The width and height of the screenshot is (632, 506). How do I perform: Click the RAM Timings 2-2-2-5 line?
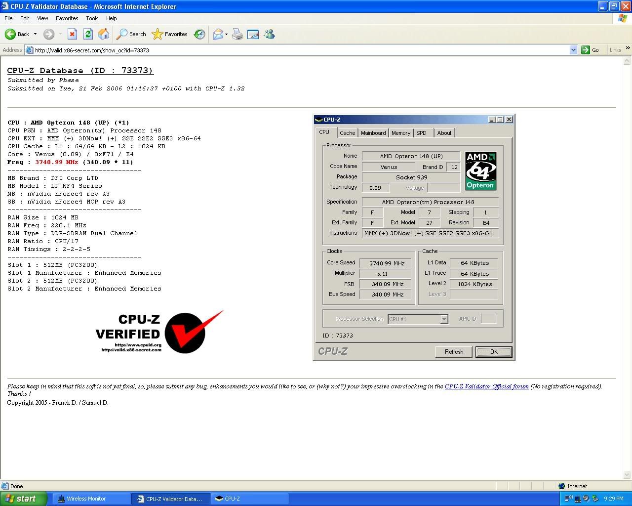coord(49,249)
